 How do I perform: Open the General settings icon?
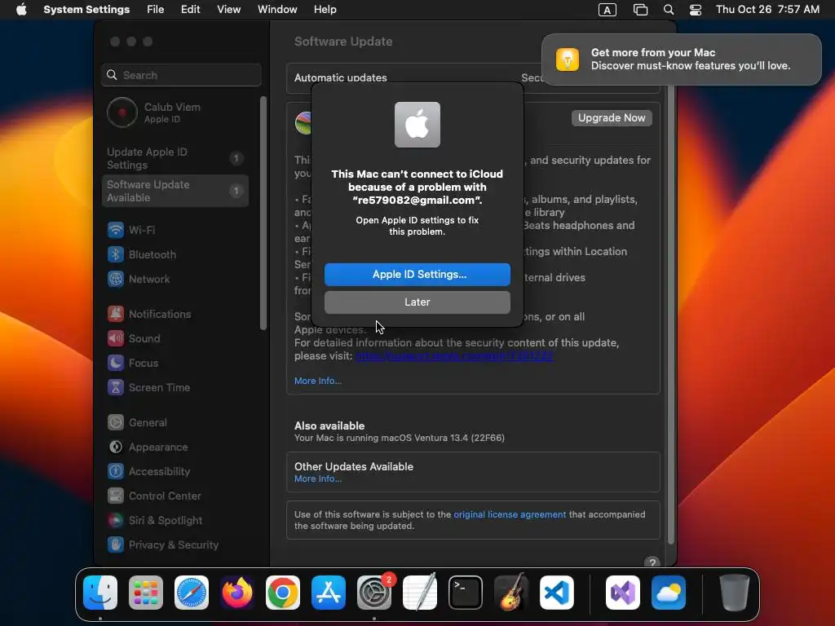coord(116,423)
